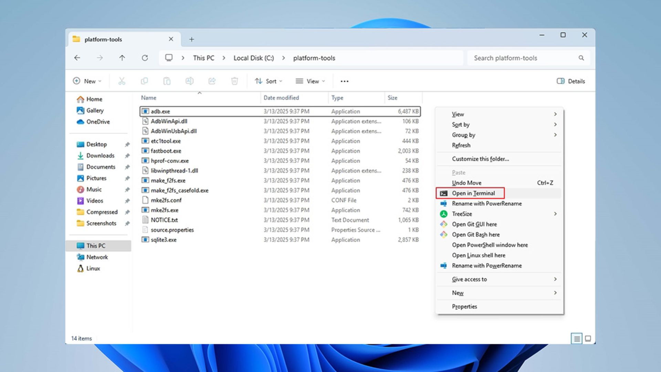Expand chevron after This PC in breadcrumb

coord(224,58)
